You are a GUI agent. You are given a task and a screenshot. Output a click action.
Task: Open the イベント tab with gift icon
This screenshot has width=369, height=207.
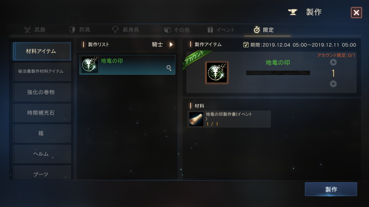tap(221, 30)
